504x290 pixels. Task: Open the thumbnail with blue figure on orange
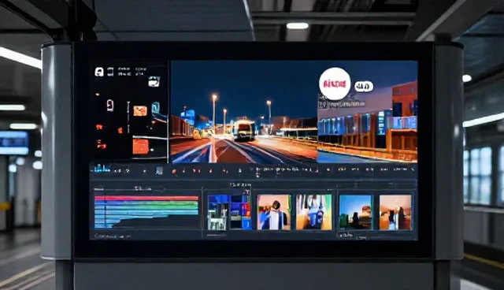click(313, 212)
